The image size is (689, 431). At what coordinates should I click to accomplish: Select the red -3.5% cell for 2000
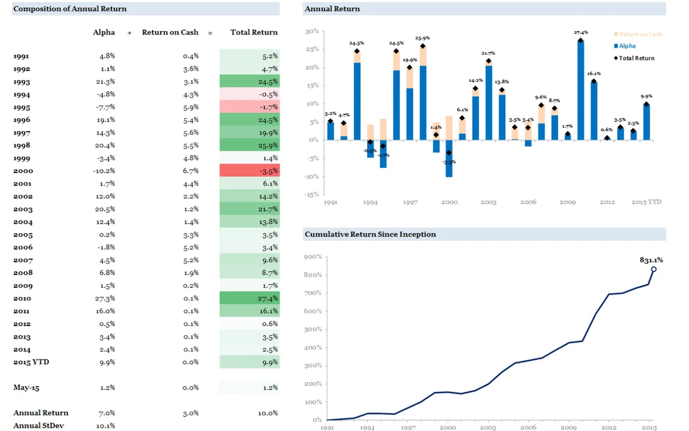pos(250,171)
